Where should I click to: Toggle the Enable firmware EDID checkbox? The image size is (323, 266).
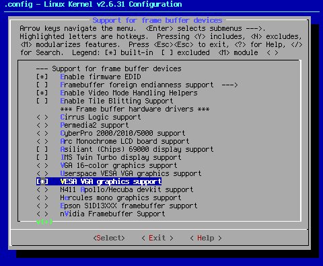pos(42,77)
